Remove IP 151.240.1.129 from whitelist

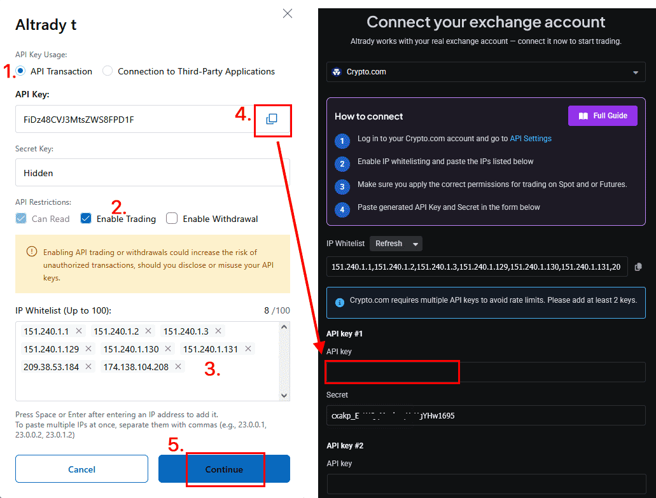pos(88,349)
